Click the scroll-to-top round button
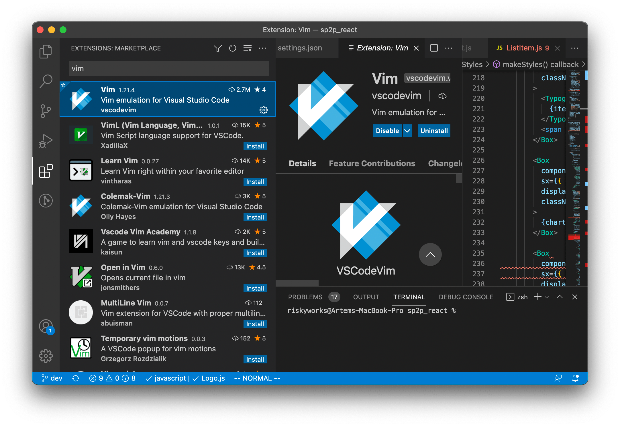The image size is (620, 427). pyautogui.click(x=430, y=254)
